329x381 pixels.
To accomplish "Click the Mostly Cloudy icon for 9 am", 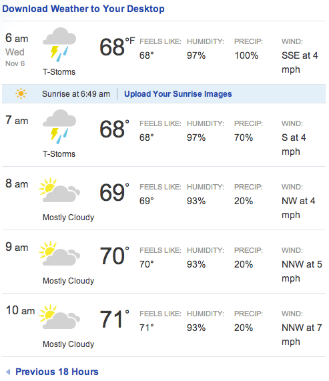I will click(x=59, y=254).
